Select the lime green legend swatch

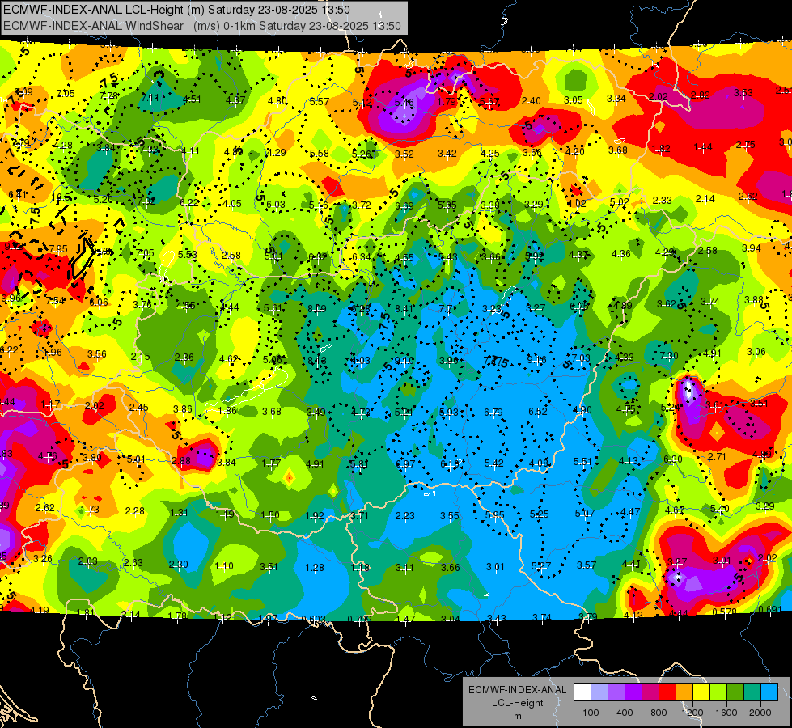point(718,692)
